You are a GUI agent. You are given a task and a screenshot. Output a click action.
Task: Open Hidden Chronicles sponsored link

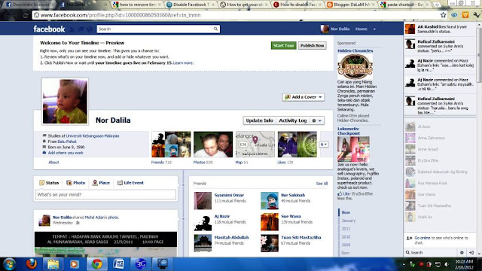pyautogui.click(x=355, y=50)
